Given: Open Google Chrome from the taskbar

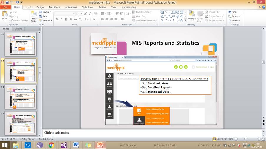Looking at the screenshot, I should click(x=51, y=145).
